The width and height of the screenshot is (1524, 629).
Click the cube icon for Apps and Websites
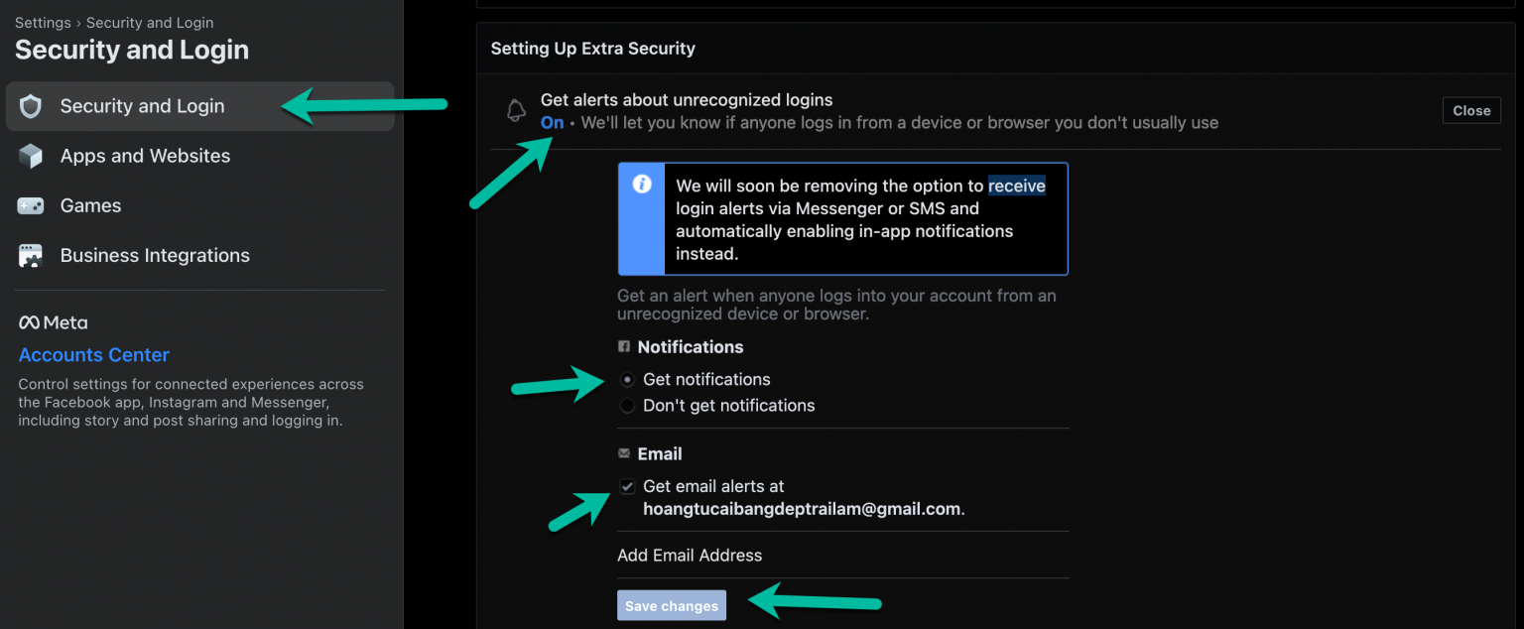[32, 156]
